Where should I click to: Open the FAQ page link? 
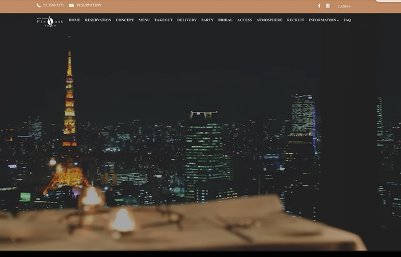(x=347, y=20)
